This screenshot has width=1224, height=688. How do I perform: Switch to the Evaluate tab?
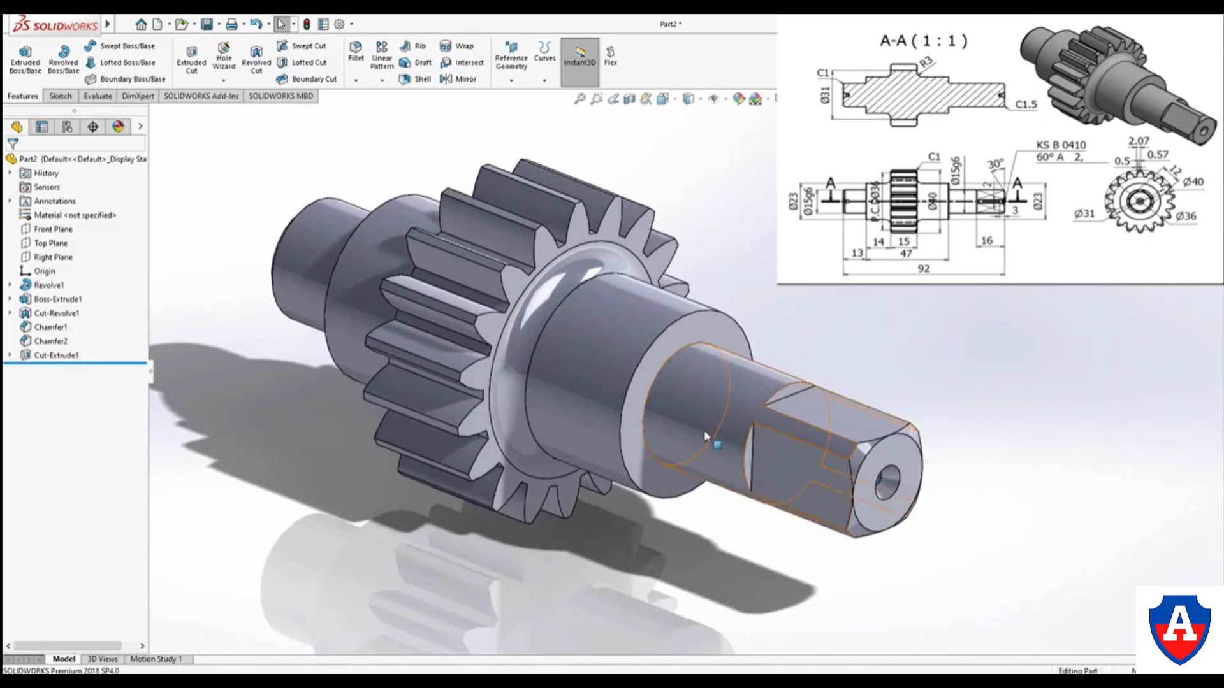pyautogui.click(x=98, y=96)
